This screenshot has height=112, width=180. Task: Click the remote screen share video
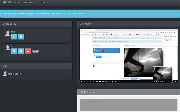129,56
